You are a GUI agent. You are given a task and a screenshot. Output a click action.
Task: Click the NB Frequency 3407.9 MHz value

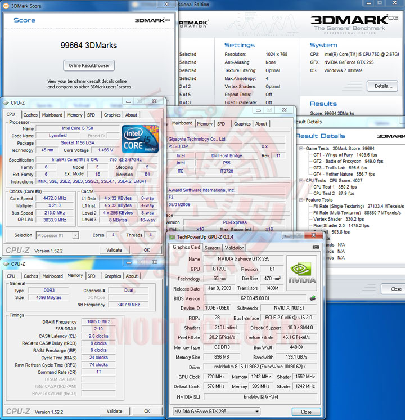[x=128, y=305]
